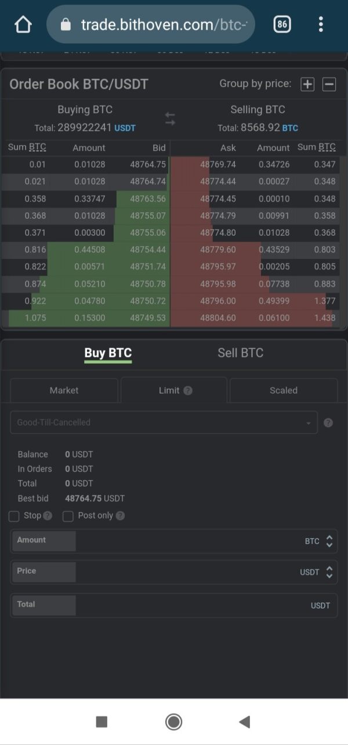Select the Market order type tab
348x745 pixels.
click(64, 390)
